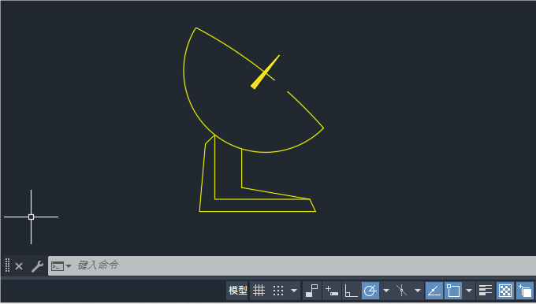The image size is (536, 304).
Task: Toggle transparency checkerboard icon
Action: [x=505, y=291]
